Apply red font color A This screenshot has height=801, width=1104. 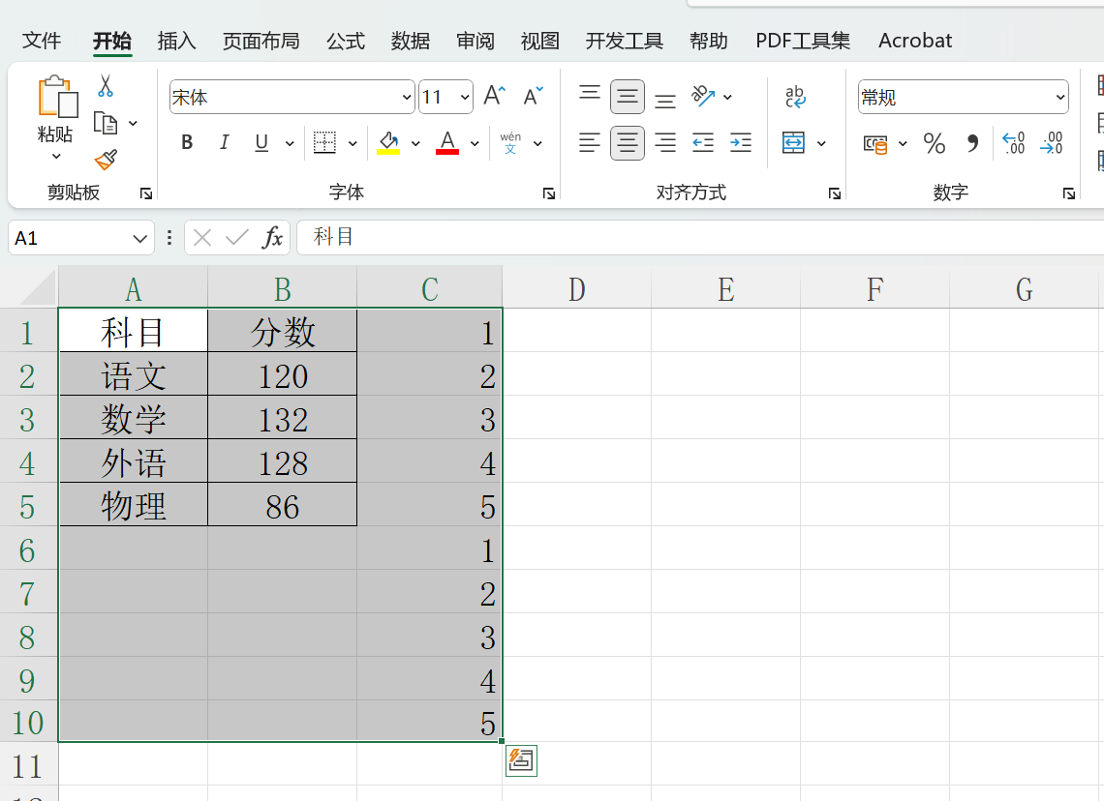[x=447, y=143]
